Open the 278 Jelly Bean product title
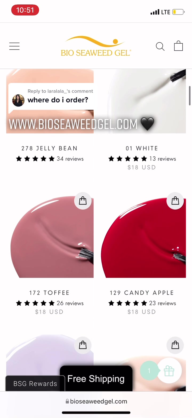192x418 pixels. 50,148
